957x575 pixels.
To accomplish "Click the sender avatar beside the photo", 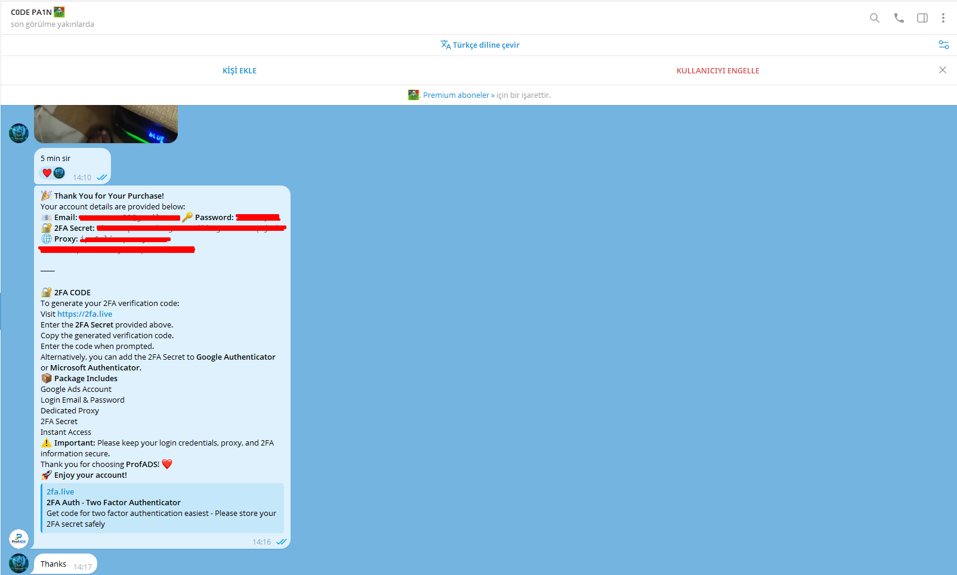I will click(x=19, y=133).
